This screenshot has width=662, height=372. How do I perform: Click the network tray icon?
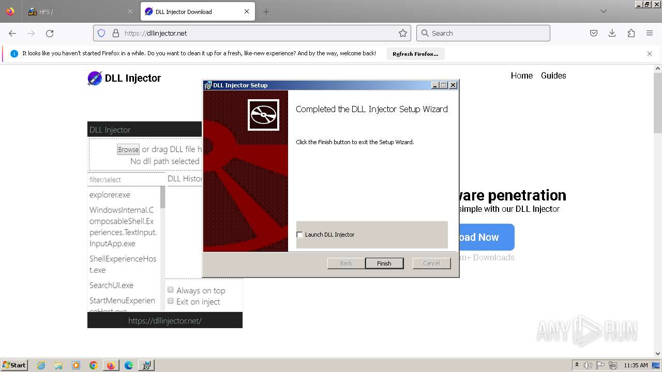tap(613, 365)
